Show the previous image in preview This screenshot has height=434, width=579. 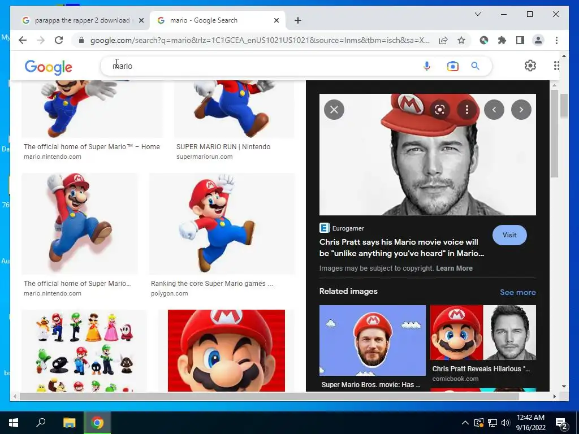tap(494, 110)
